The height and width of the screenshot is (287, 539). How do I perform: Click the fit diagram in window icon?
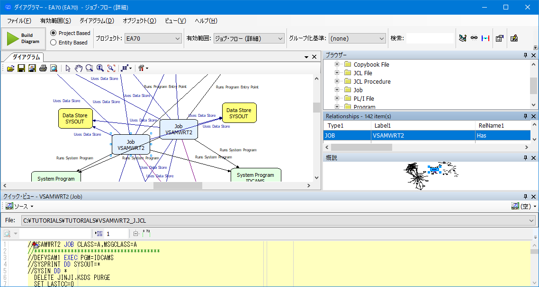(111, 68)
